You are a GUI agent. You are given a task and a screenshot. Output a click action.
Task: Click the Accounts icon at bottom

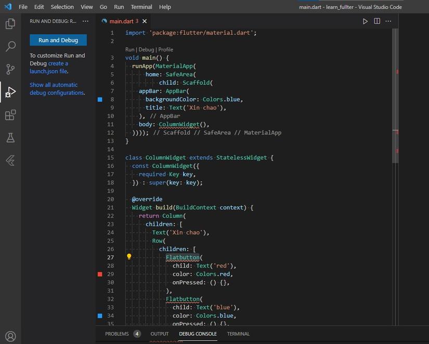coord(10,336)
